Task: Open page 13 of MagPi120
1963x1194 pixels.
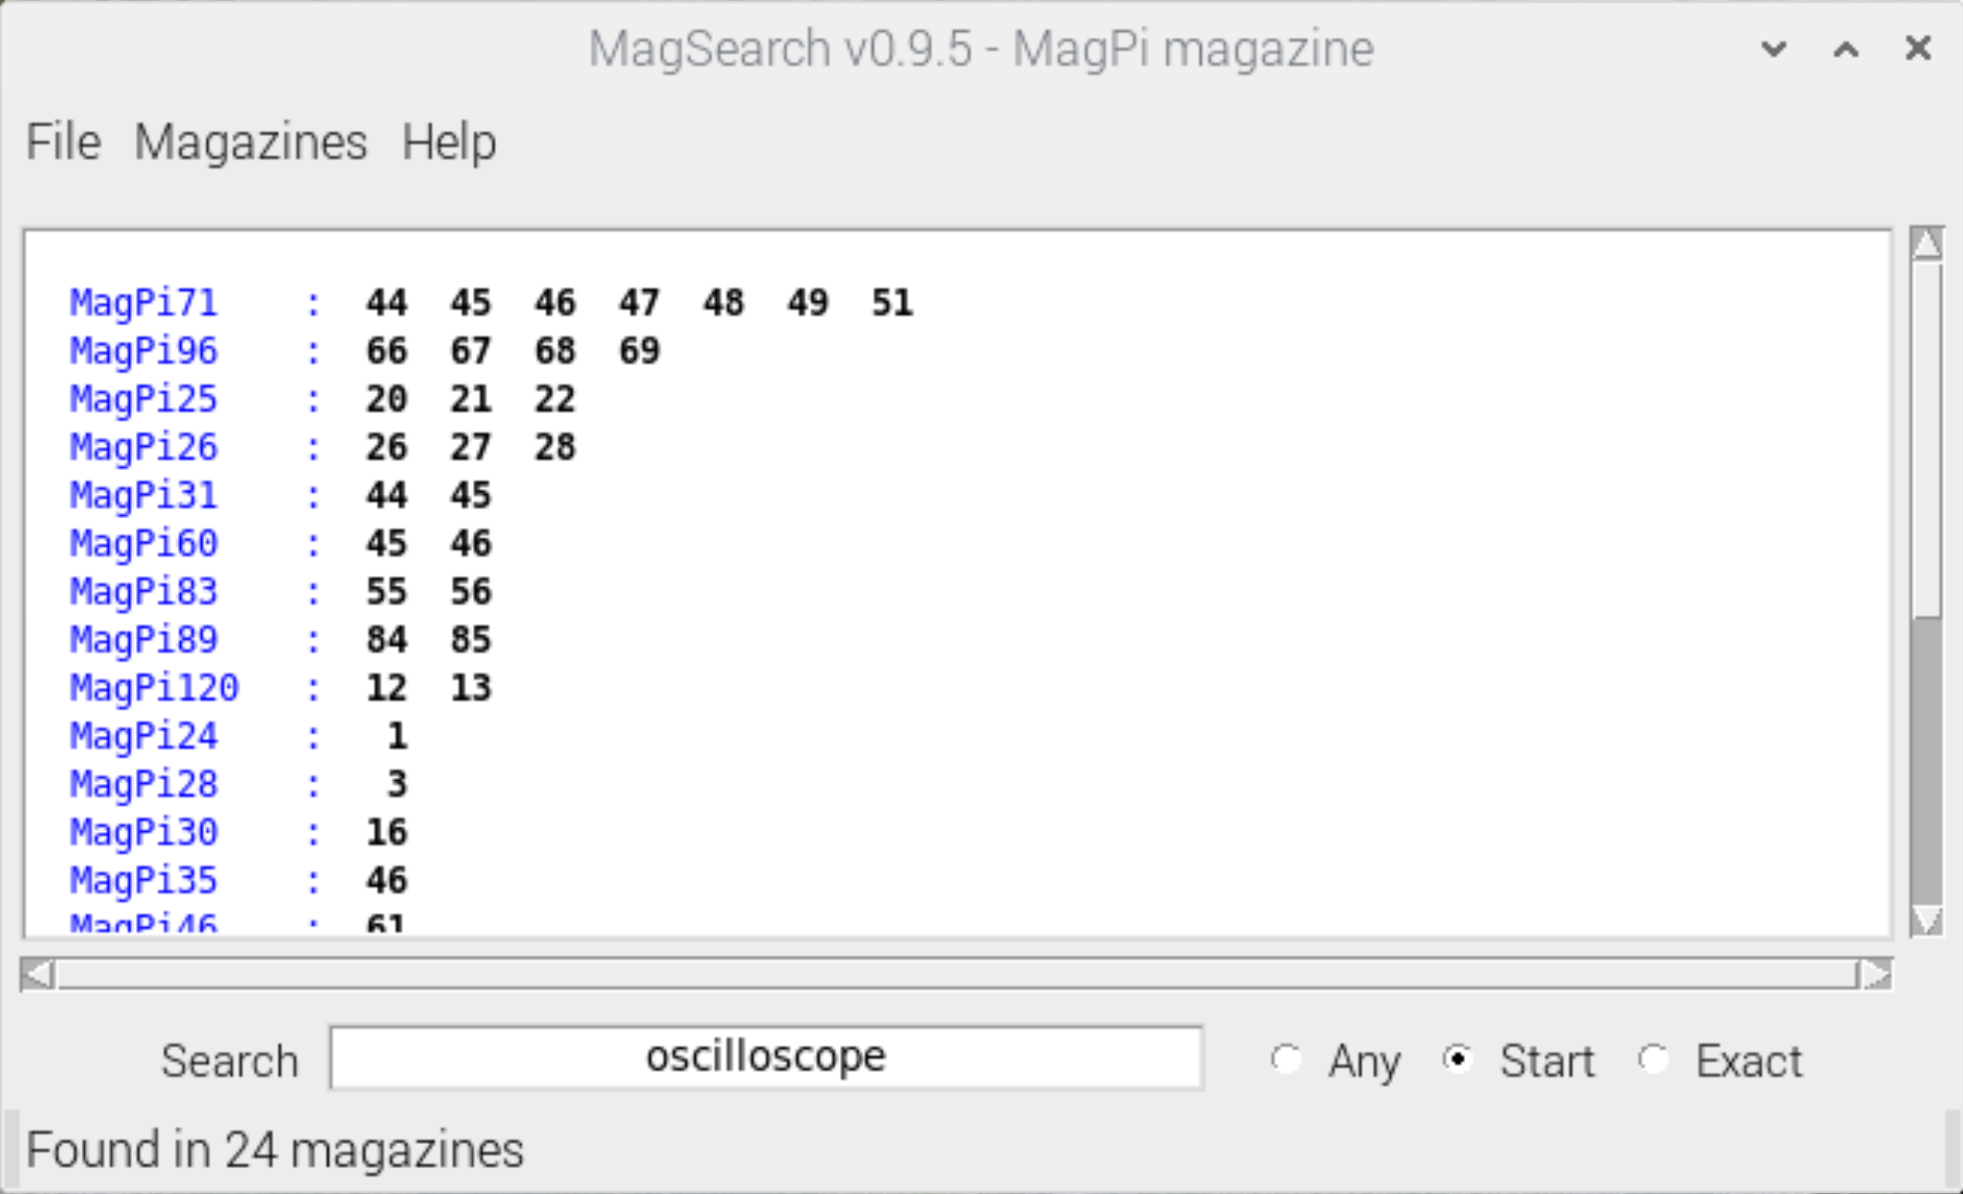Action: 470,688
